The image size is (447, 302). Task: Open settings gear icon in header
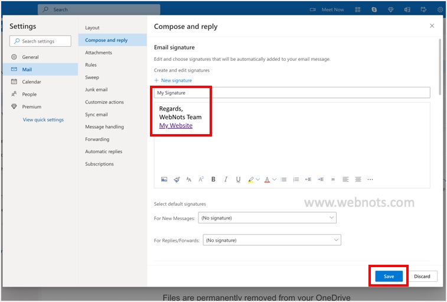(440, 9)
